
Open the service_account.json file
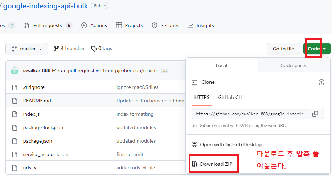pyautogui.click(x=46, y=154)
